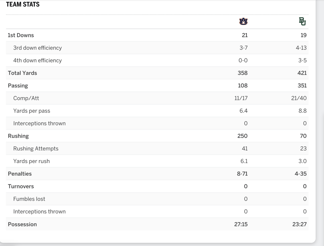Screen dimensions: 324x246
Task: Click the Passing row label
Action: pyautogui.click(x=18, y=86)
